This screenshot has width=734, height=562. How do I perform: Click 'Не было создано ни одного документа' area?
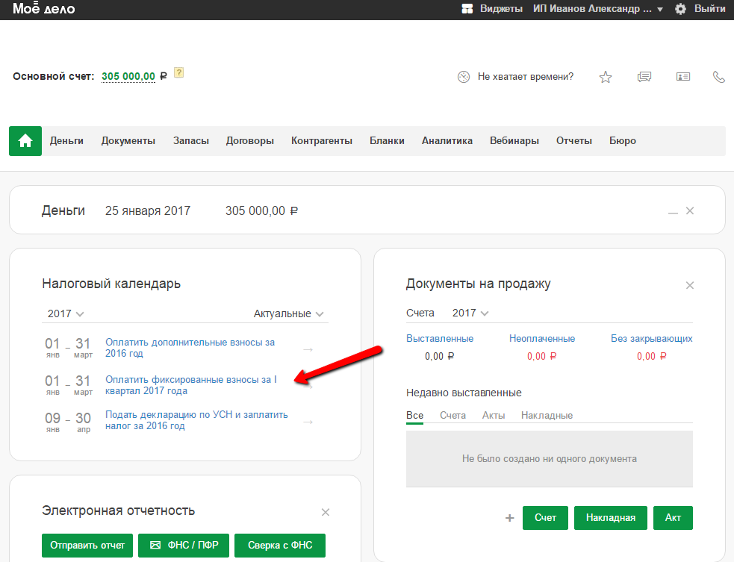coord(550,459)
